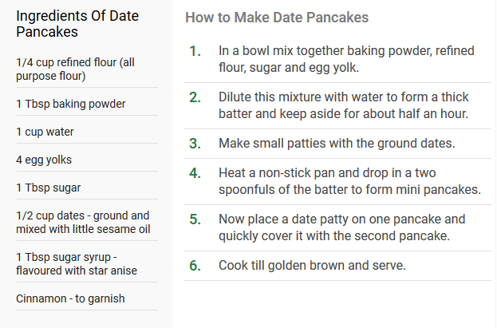497x328 pixels.
Task: Click the '1 Tbsp sugar' ingredient
Action: [x=48, y=188]
